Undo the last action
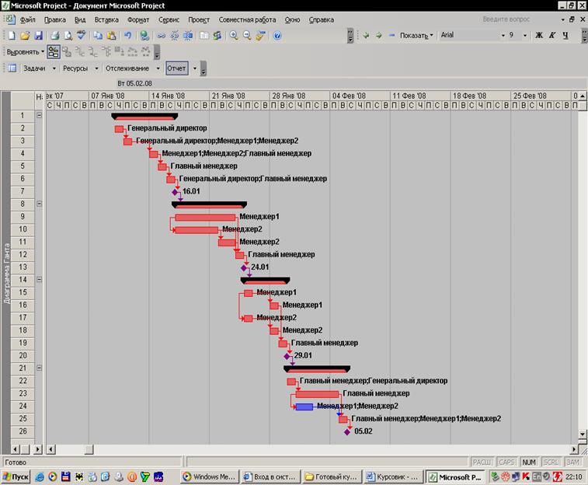Screen dimensions: 588x485 [127, 36]
